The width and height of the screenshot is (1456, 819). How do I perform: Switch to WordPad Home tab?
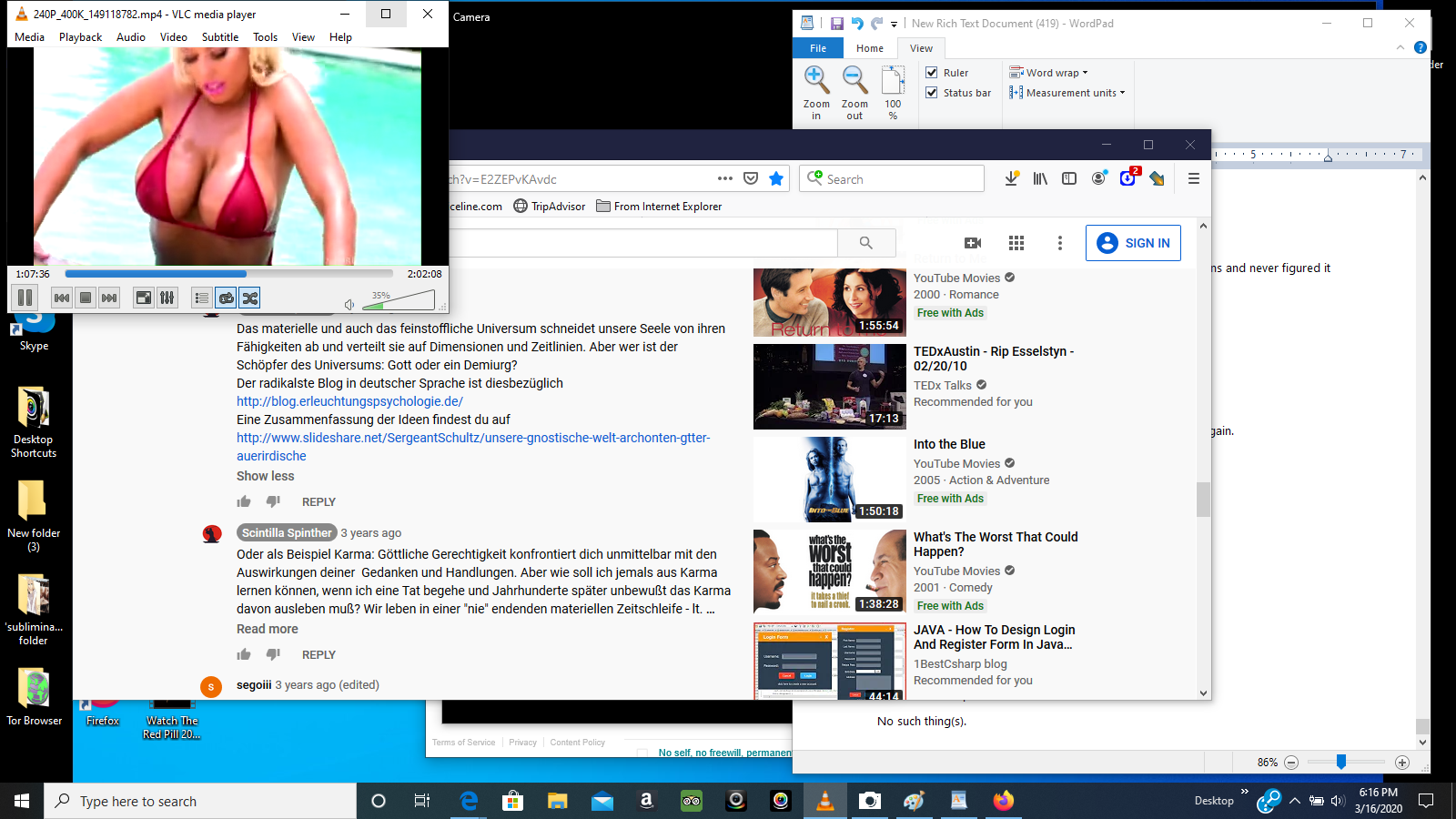coord(870,48)
